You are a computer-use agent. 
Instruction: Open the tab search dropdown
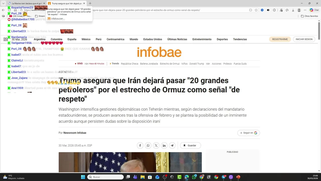[3, 3]
